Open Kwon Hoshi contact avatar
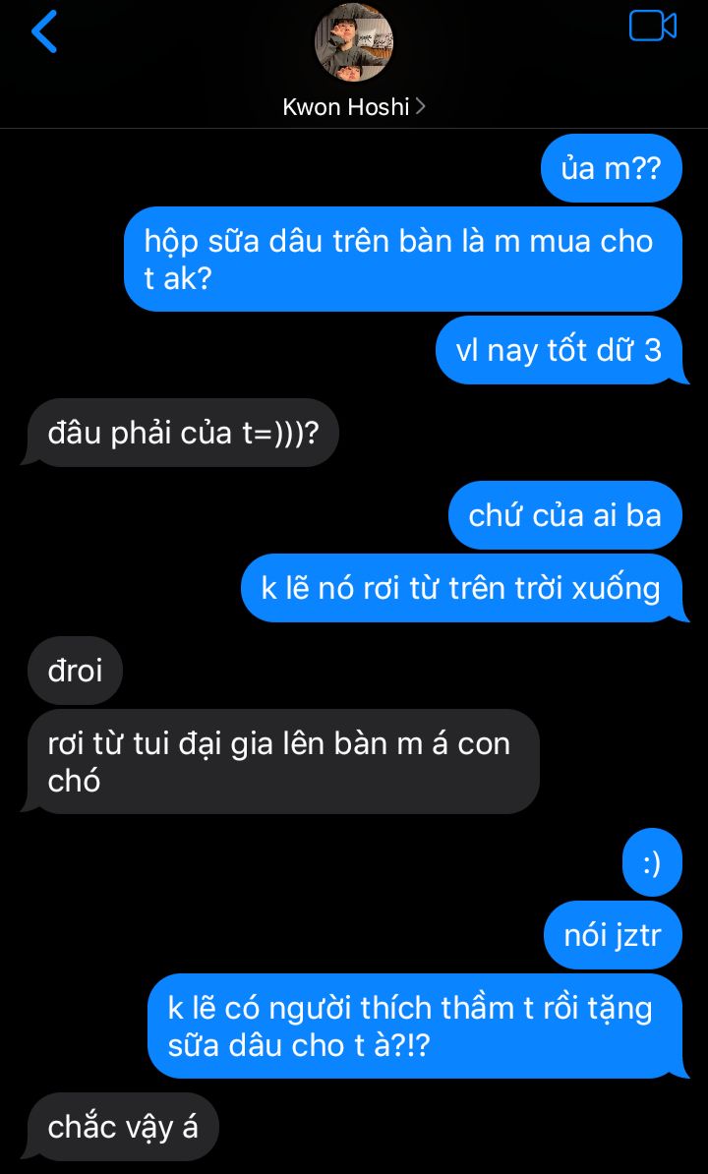 354,42
